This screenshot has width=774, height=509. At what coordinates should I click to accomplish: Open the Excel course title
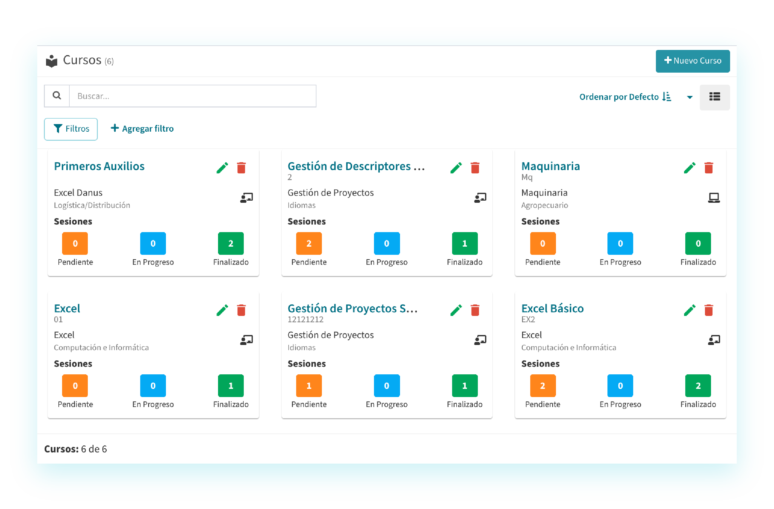click(x=67, y=308)
